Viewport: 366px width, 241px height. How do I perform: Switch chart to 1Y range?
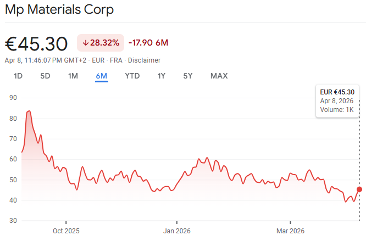click(x=161, y=76)
